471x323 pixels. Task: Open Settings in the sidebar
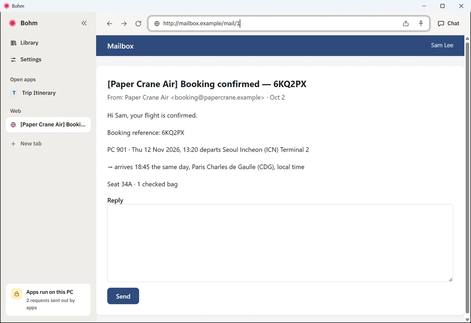click(48, 60)
